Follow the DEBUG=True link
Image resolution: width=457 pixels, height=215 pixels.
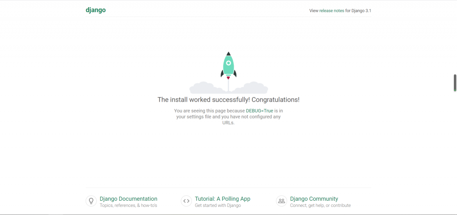pos(259,111)
